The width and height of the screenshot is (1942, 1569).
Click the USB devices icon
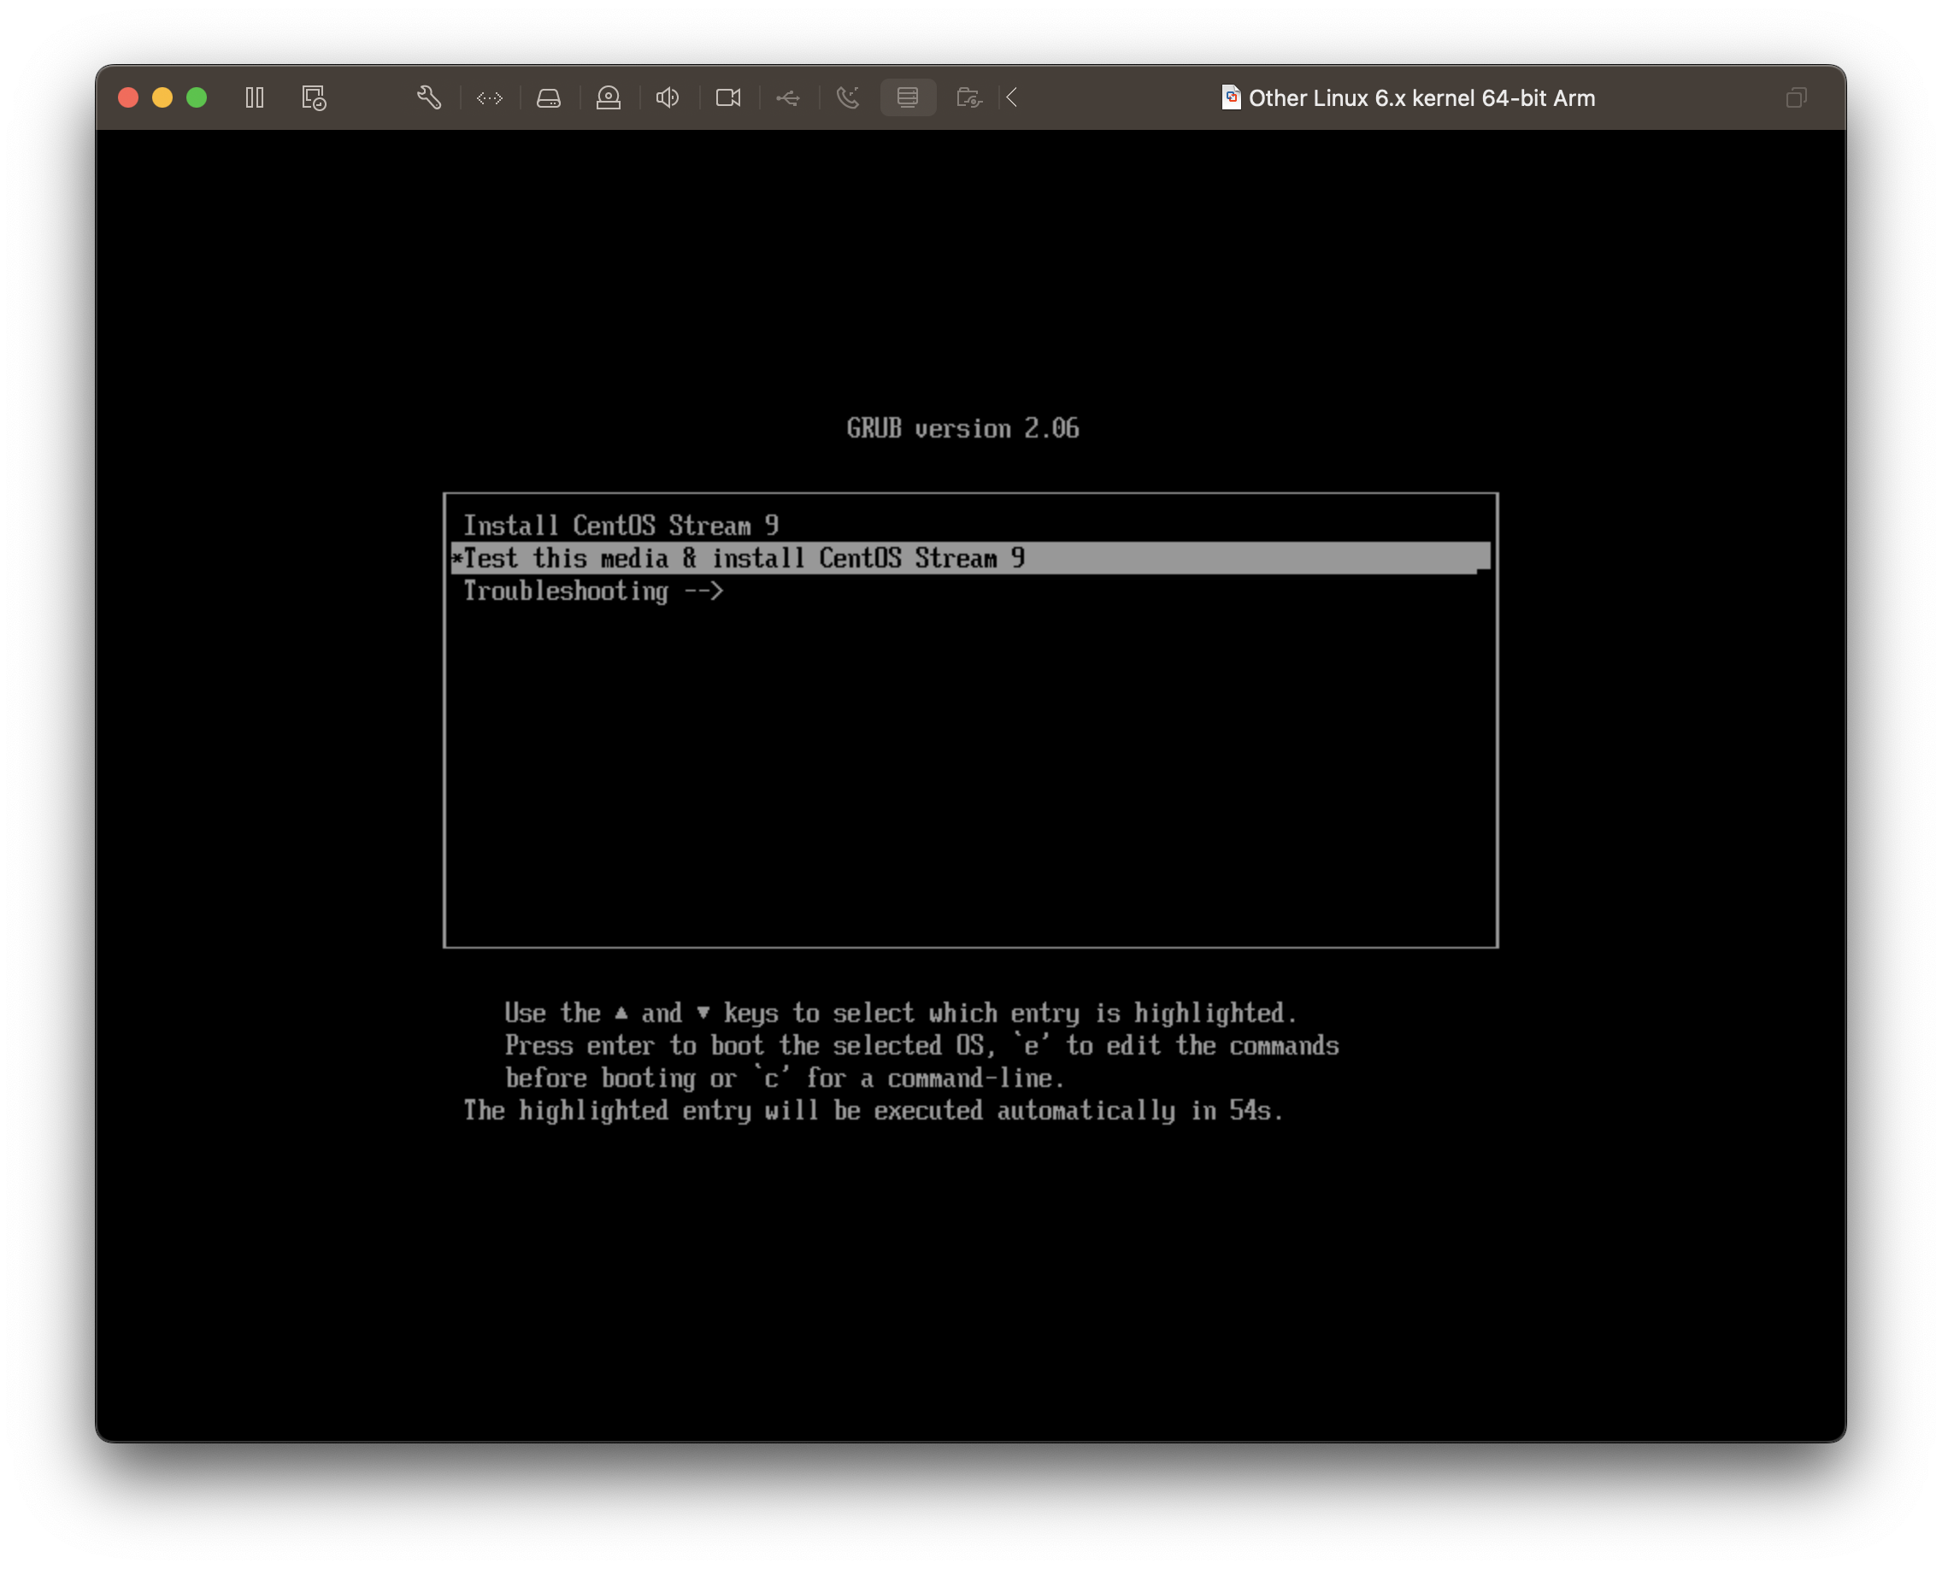click(787, 97)
